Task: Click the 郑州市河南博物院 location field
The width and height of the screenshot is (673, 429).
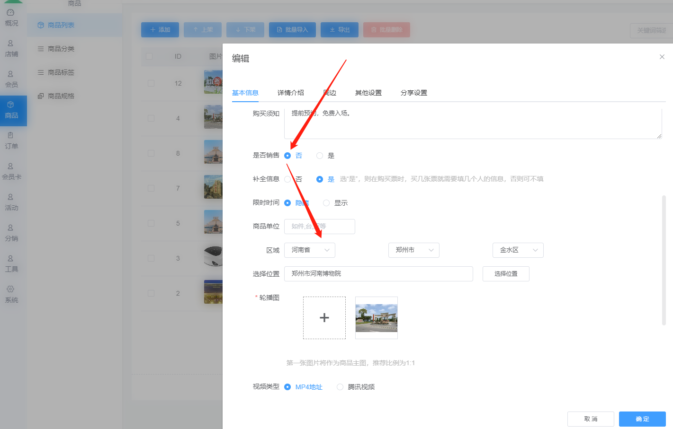Action: tap(378, 274)
